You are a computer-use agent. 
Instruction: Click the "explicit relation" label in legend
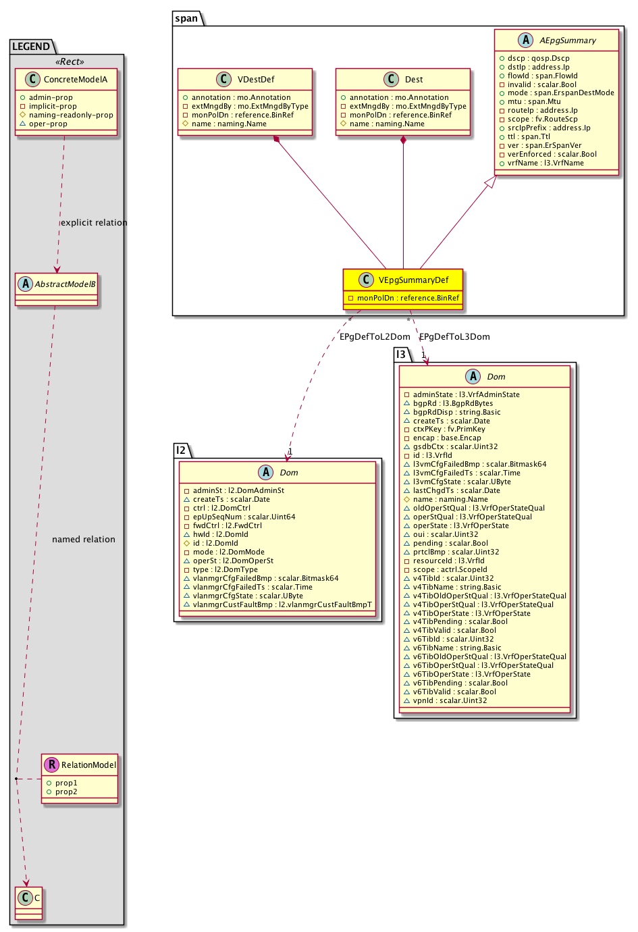click(x=94, y=222)
